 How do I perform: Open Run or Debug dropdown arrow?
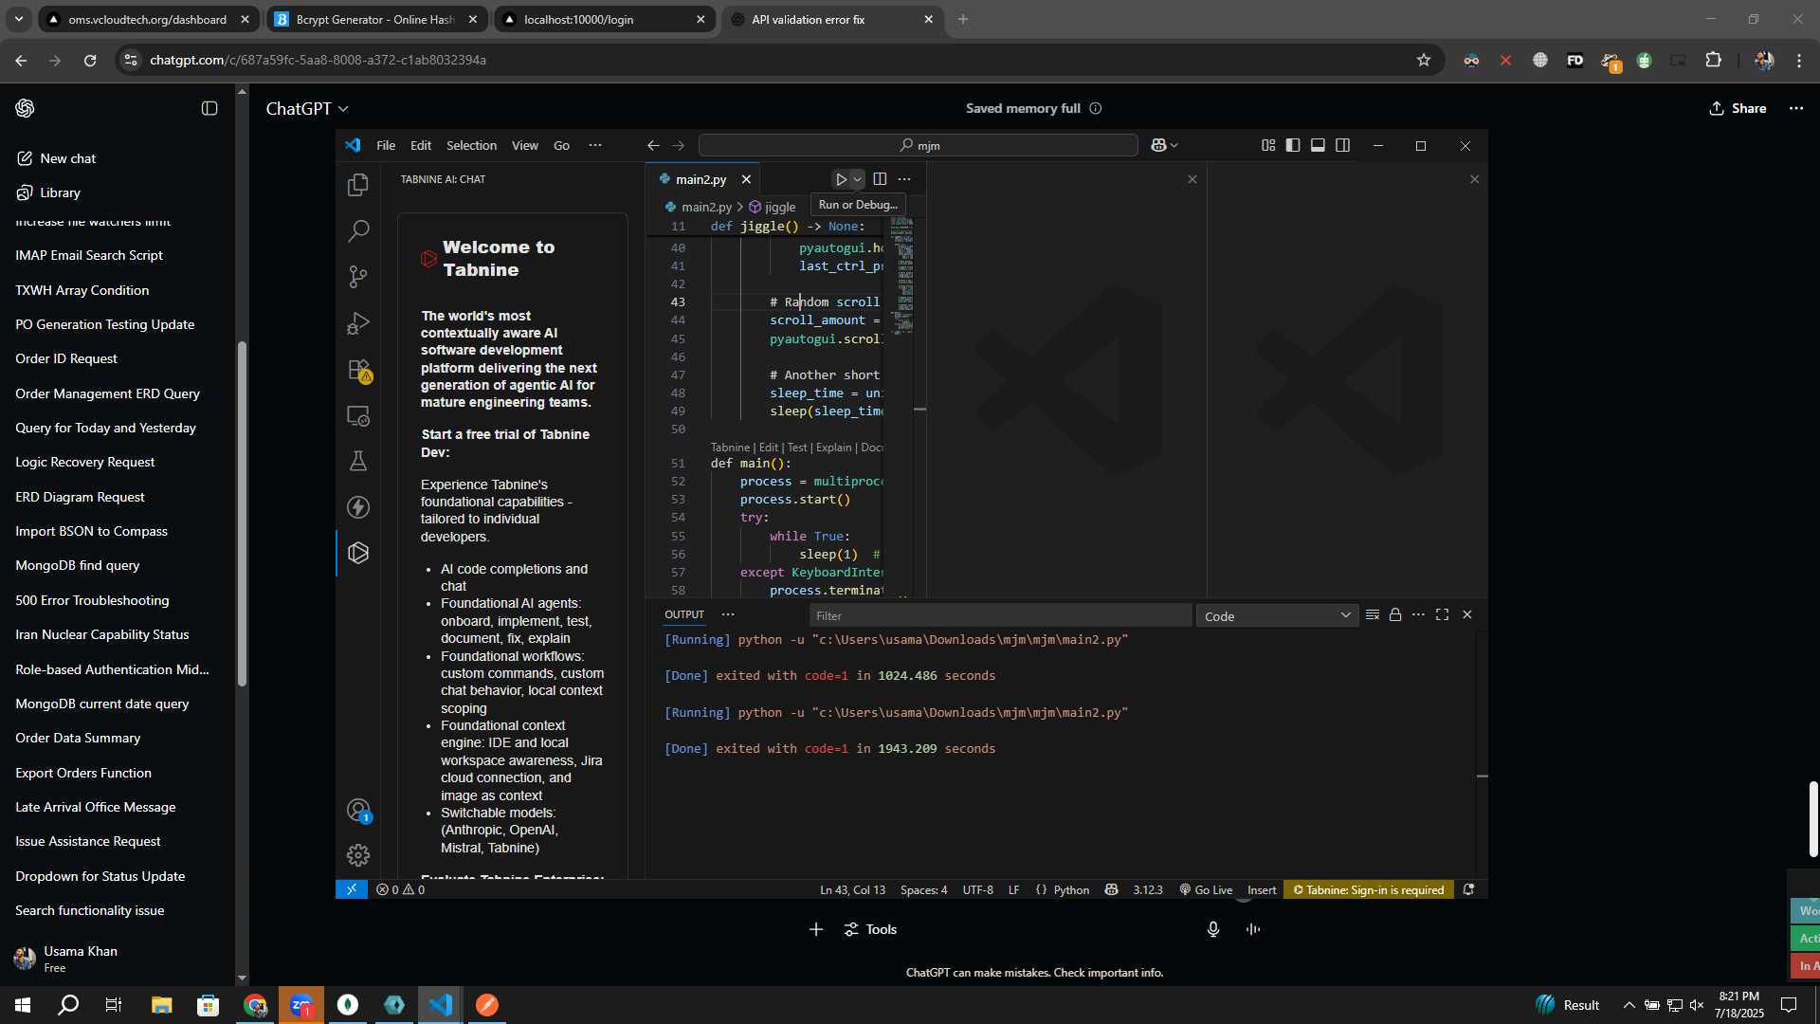point(857,179)
